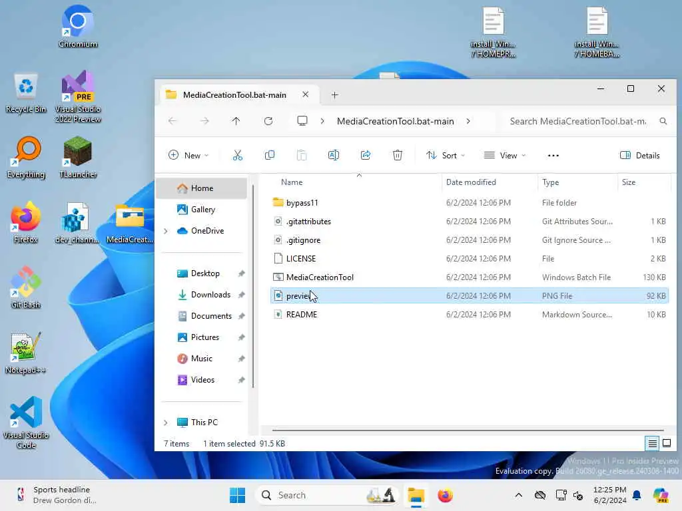Sort by Date modified column header
The width and height of the screenshot is (682, 511).
pos(471,182)
